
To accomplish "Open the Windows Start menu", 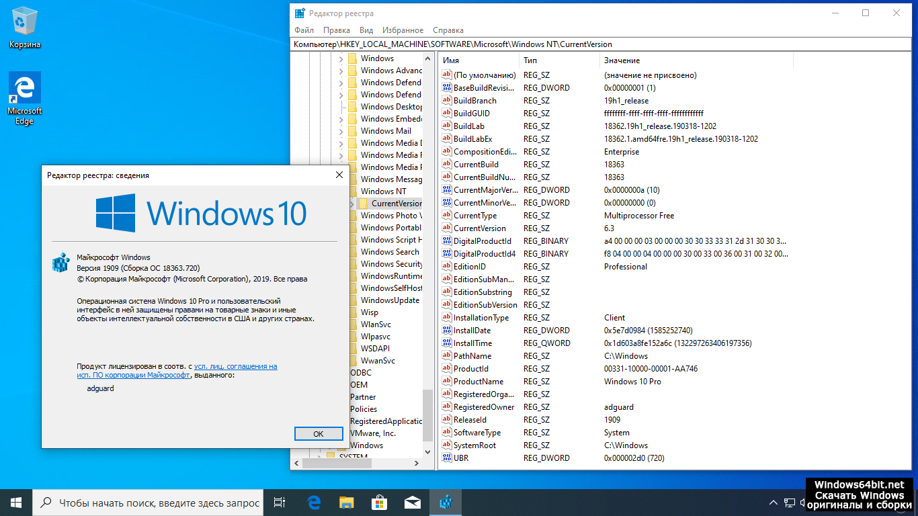I will [16, 502].
